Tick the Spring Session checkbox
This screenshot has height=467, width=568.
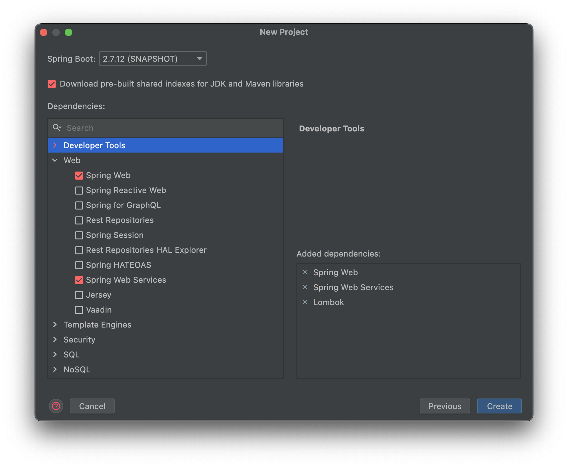click(79, 235)
